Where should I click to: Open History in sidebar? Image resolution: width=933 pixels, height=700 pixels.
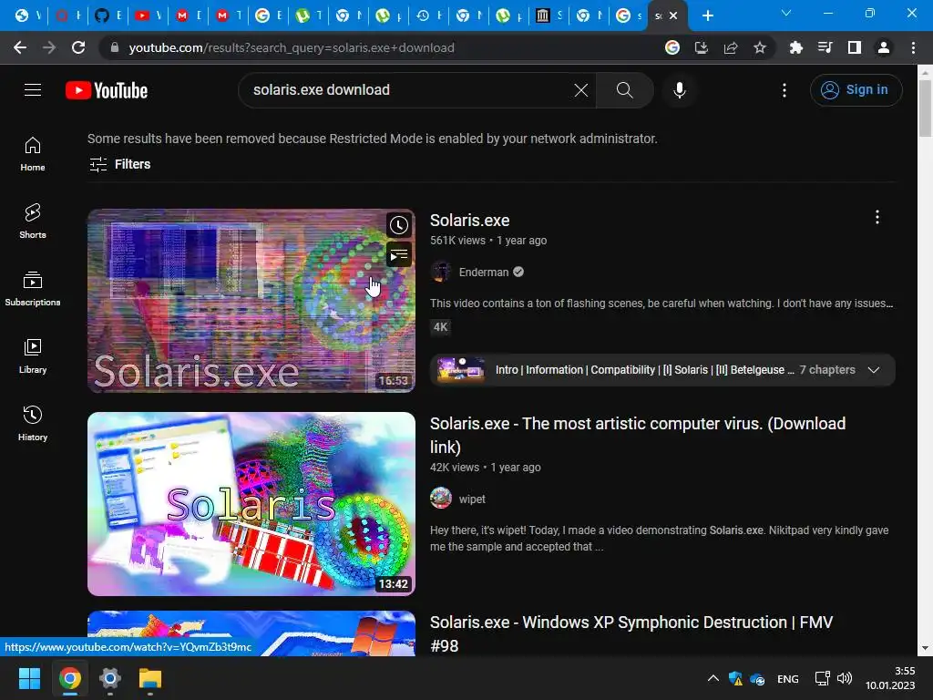pos(33,423)
